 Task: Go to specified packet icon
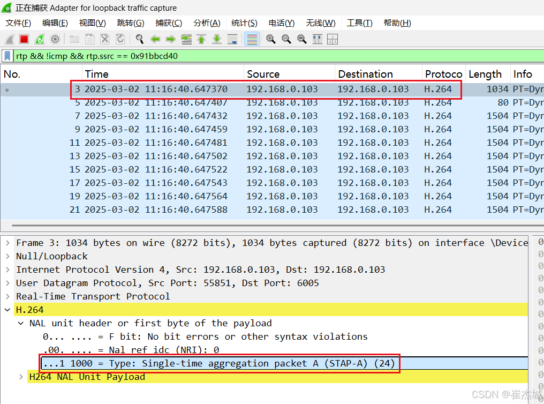[x=186, y=39]
